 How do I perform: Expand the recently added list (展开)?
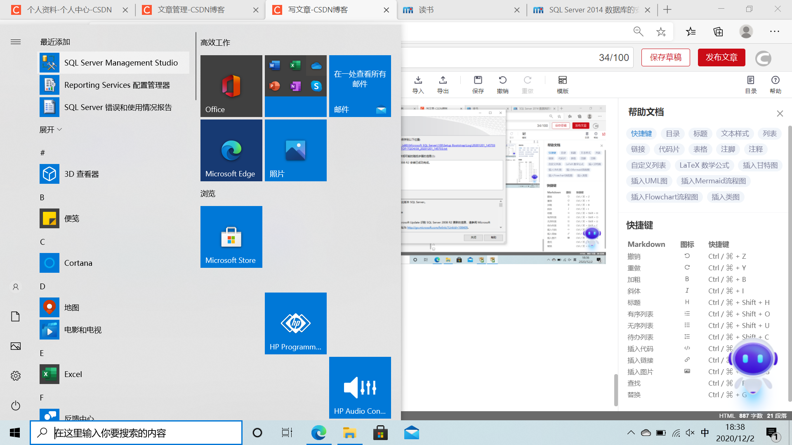pyautogui.click(x=50, y=130)
